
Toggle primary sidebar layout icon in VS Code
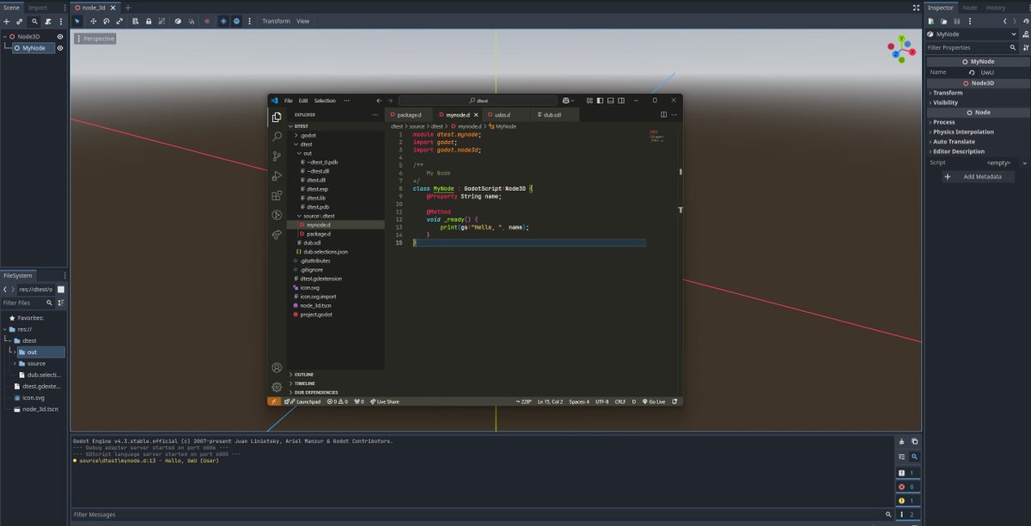[601, 101]
